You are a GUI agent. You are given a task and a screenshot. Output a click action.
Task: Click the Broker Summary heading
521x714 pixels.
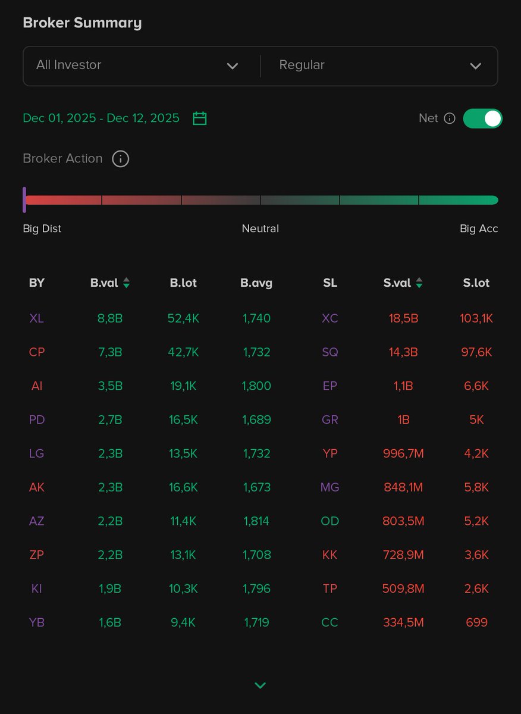pyautogui.click(x=82, y=23)
